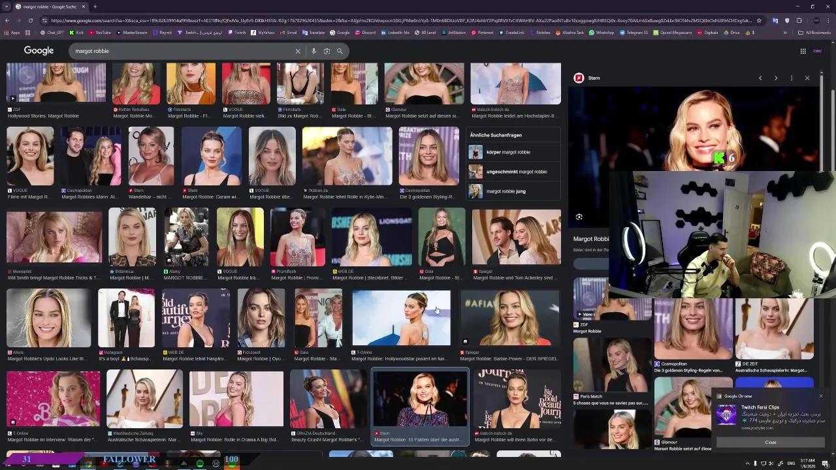Go back in browser history

pyautogui.click(x=8, y=20)
